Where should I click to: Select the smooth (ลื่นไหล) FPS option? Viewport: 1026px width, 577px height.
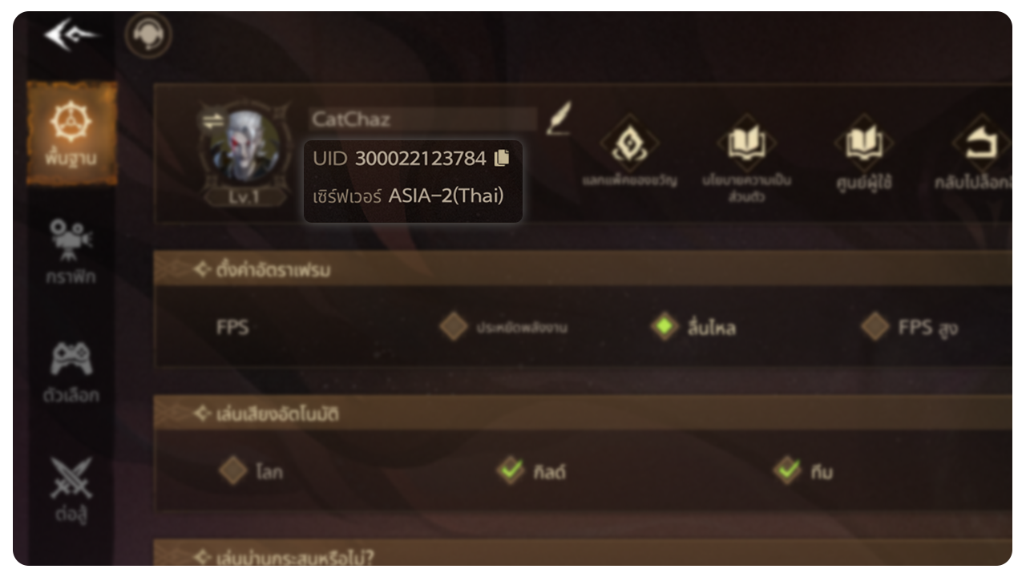(x=664, y=327)
